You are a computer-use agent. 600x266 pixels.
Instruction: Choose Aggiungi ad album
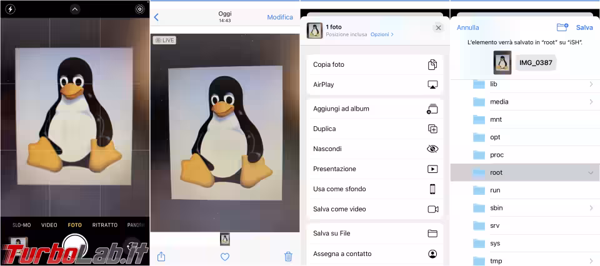pos(374,109)
